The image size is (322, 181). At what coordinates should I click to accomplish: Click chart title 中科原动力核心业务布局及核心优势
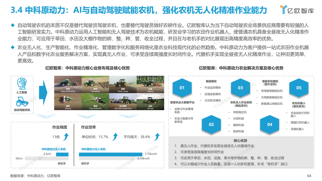[88, 68]
